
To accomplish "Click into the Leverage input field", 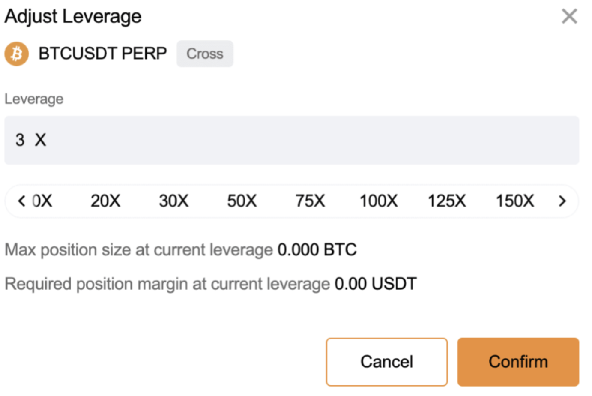I will (291, 140).
